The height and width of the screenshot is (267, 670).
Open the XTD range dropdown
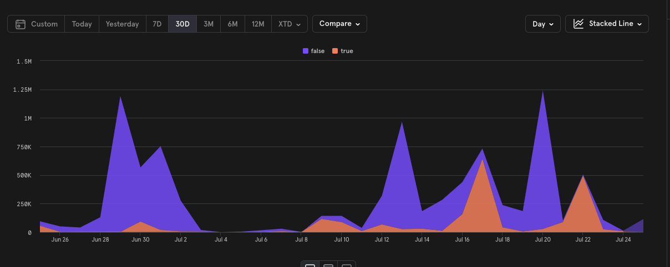coord(290,24)
